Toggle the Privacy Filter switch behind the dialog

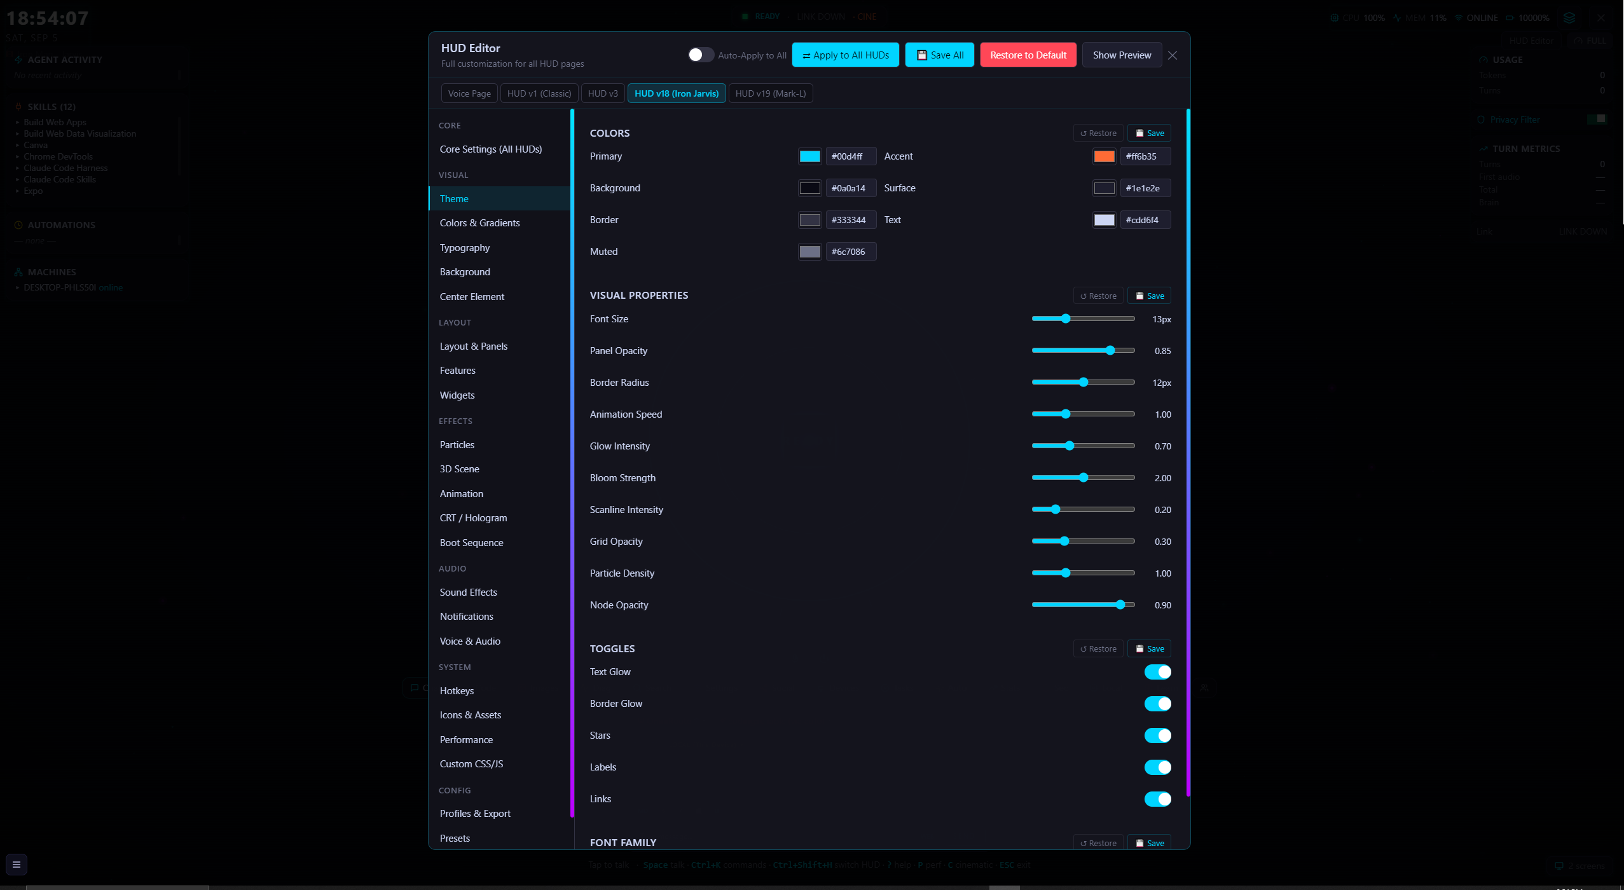click(1596, 119)
